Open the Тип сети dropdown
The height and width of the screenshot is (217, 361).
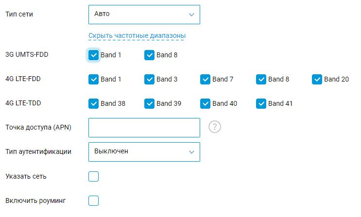(x=144, y=15)
